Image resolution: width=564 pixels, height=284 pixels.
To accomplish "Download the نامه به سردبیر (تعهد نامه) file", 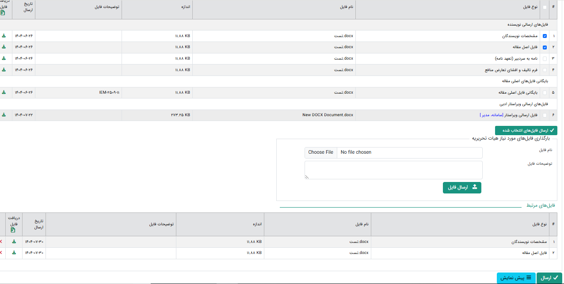I will [x=4, y=58].
